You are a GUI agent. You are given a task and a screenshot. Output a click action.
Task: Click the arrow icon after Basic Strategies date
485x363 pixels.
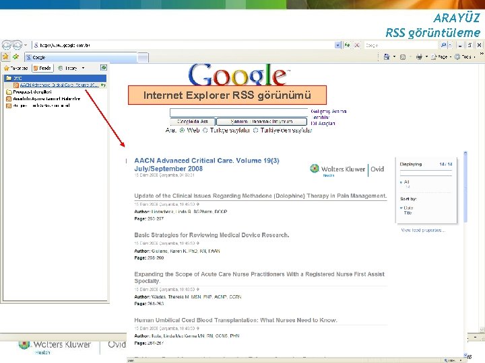197,243
